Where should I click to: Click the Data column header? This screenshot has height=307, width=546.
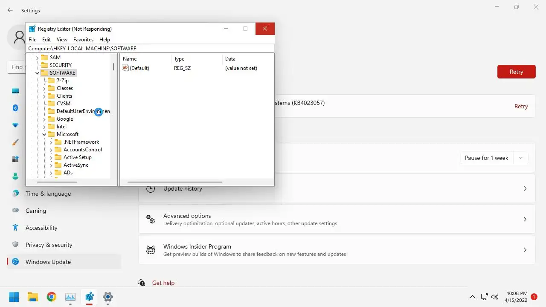click(248, 59)
